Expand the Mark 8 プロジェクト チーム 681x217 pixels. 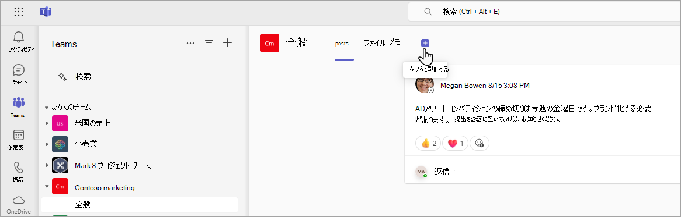[x=47, y=165]
